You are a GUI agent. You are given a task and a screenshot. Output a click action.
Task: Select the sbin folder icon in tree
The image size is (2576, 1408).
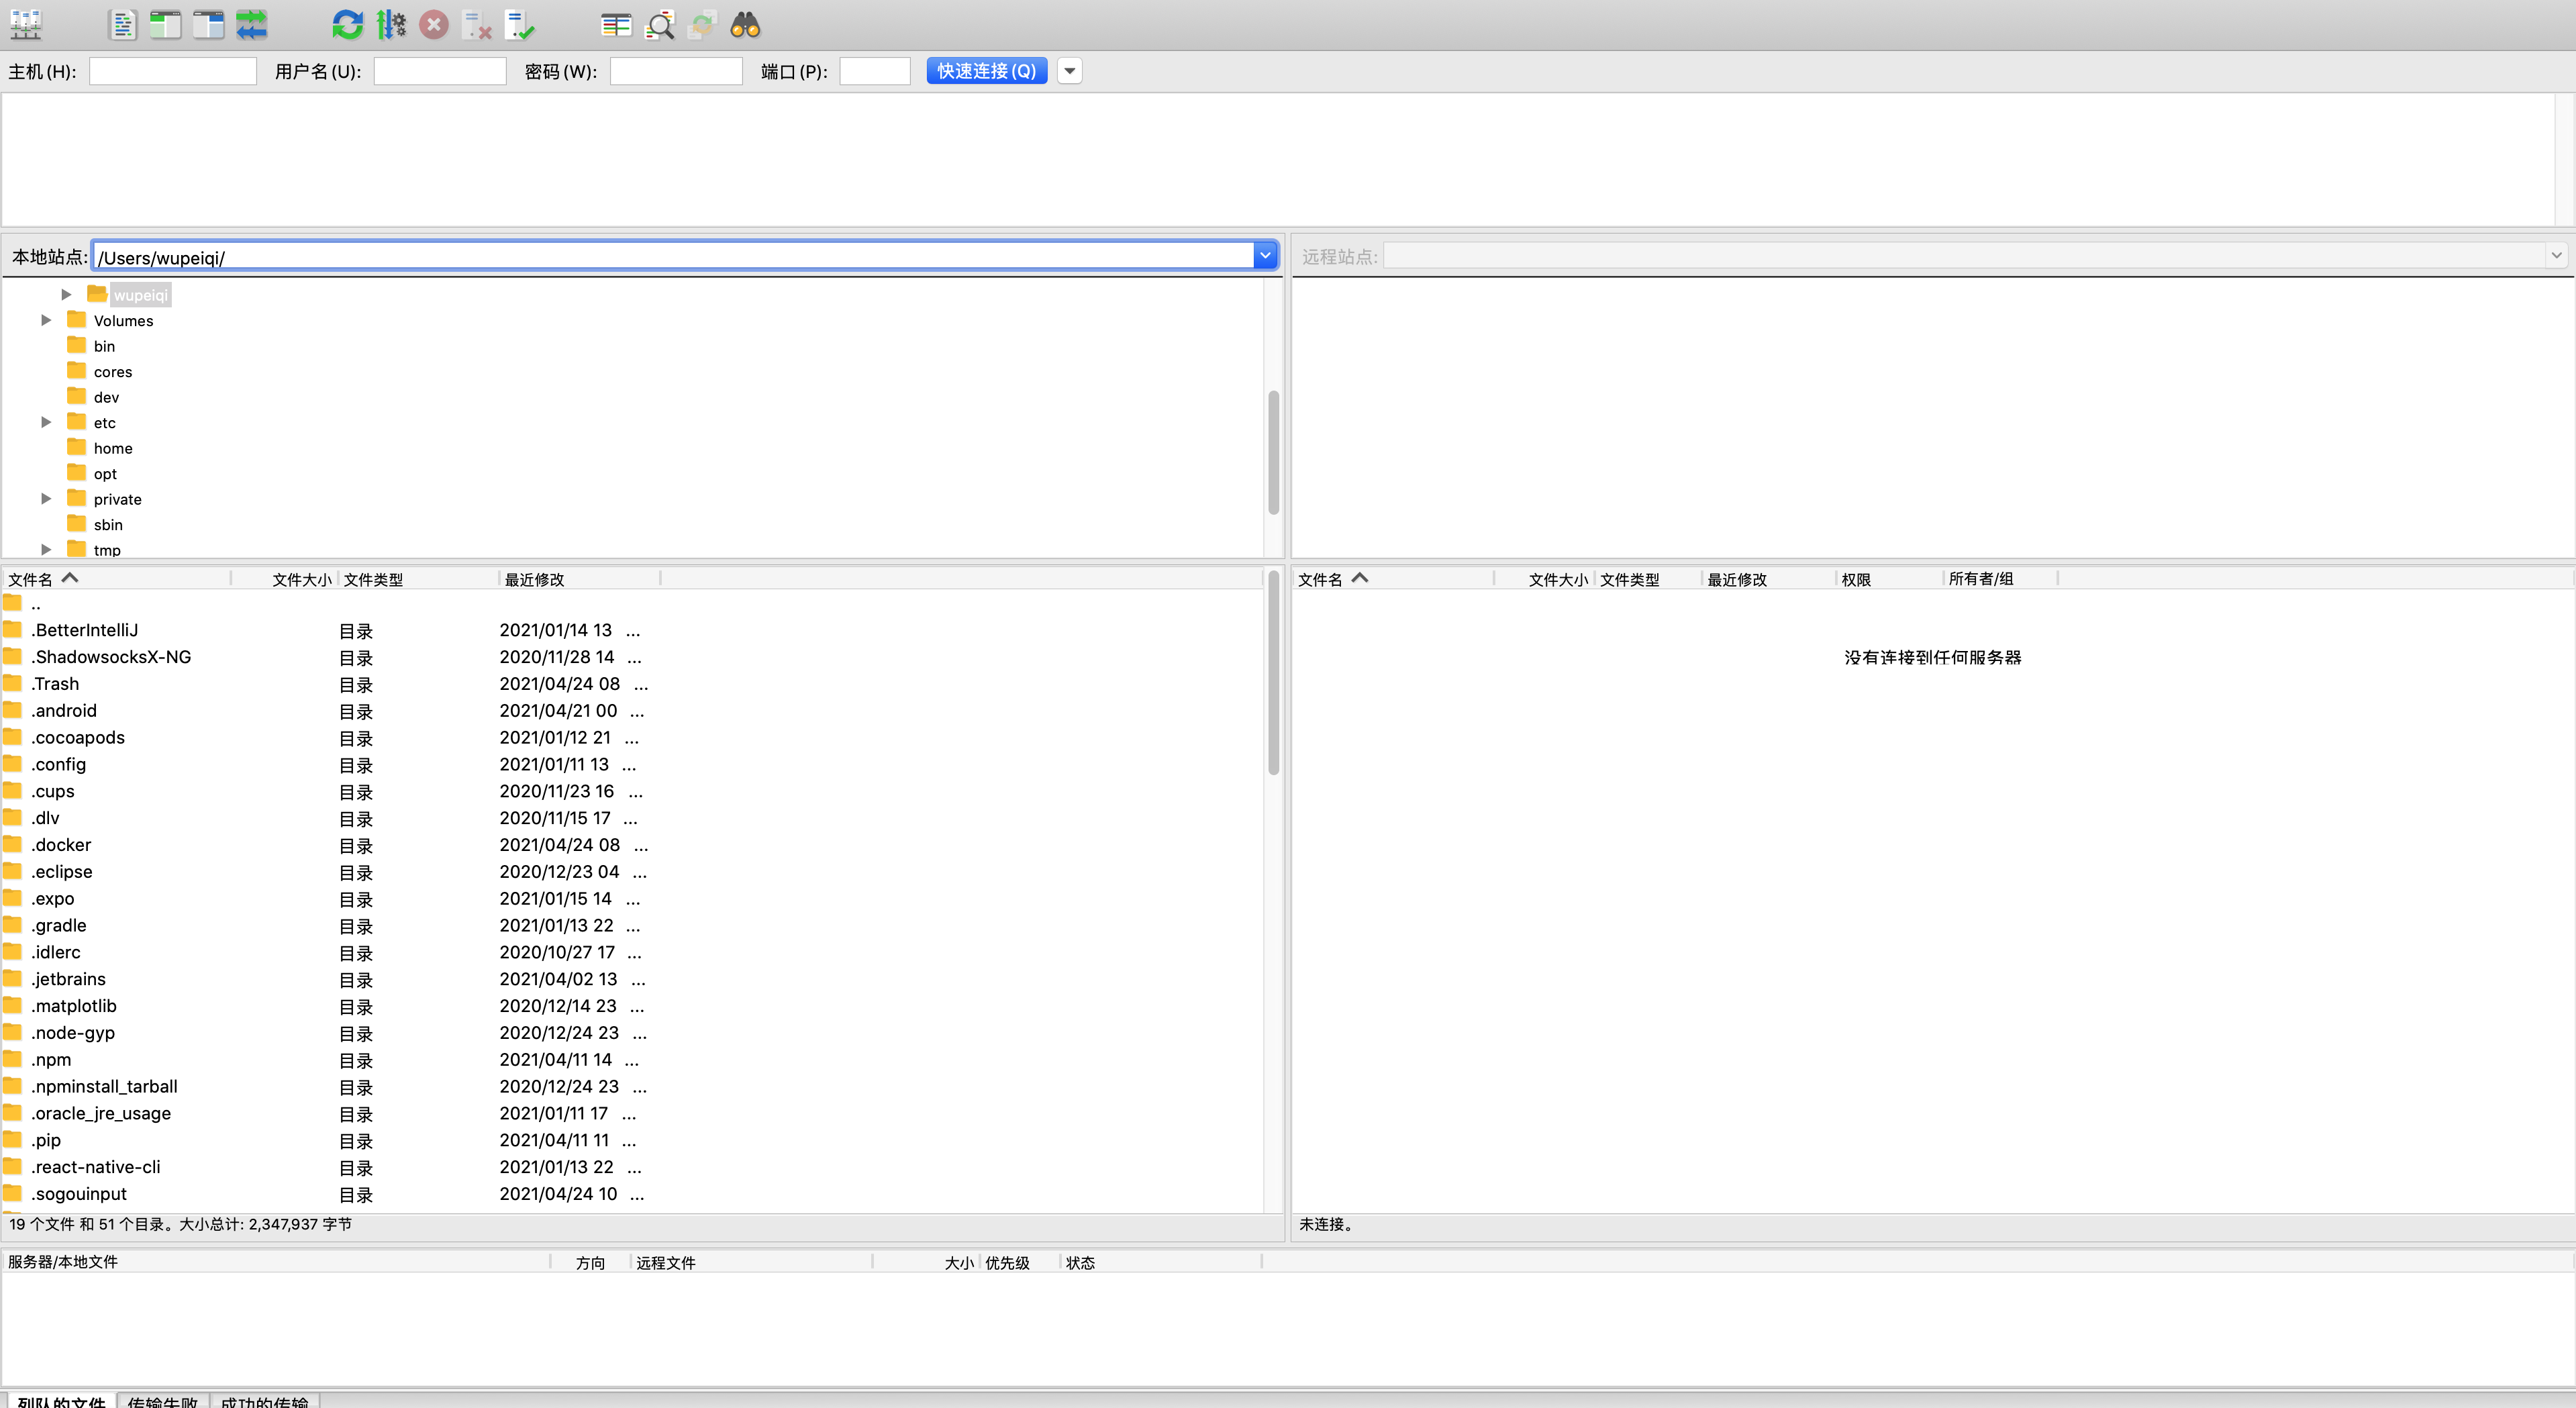click(x=77, y=523)
